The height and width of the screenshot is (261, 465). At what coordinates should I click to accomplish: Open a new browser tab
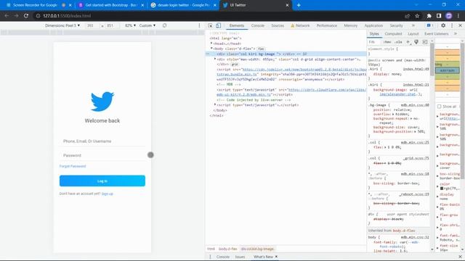click(x=299, y=5)
